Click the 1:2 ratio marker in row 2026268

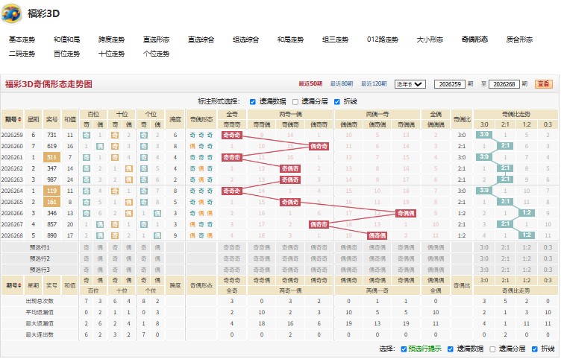point(526,235)
